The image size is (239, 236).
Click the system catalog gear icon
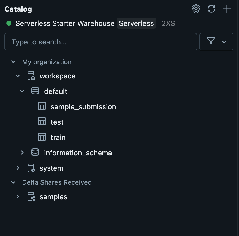31,168
